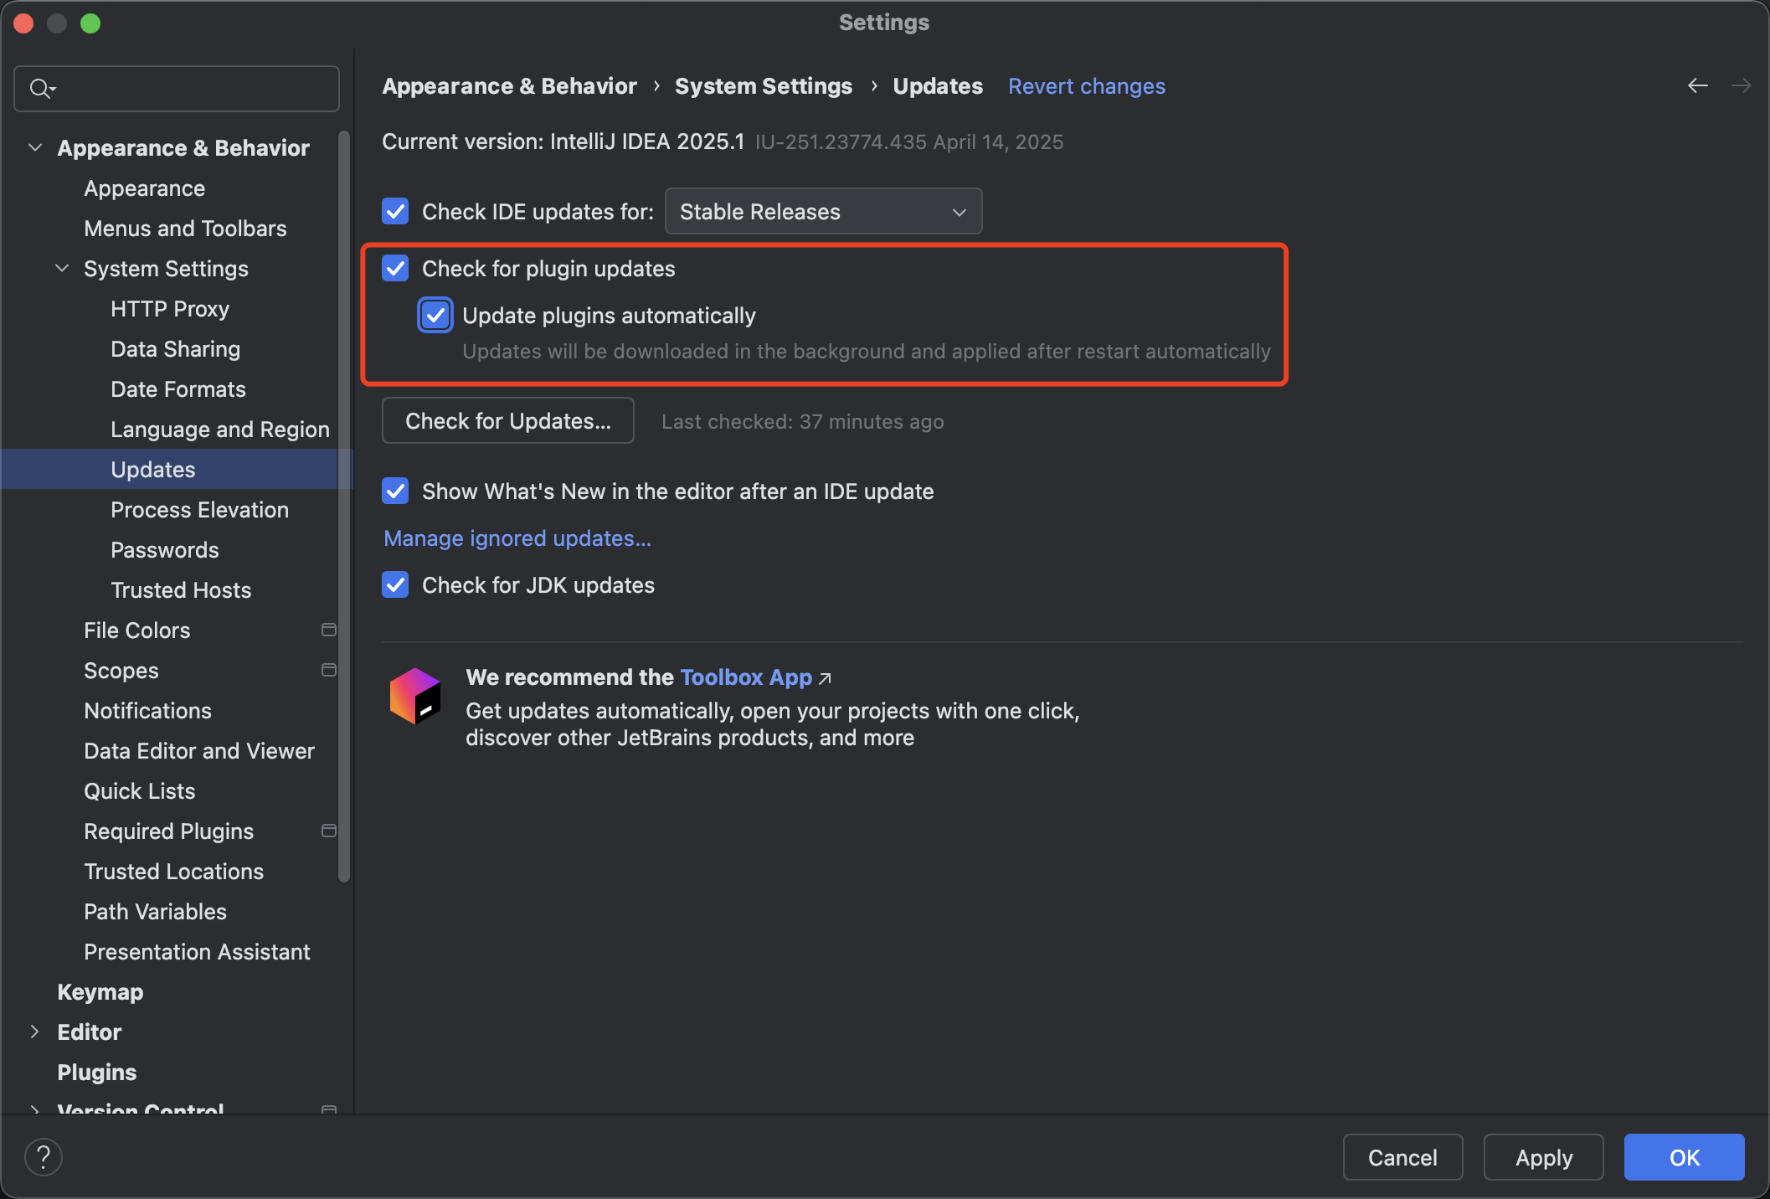
Task: Click the back navigation arrow
Action: coord(1697,85)
